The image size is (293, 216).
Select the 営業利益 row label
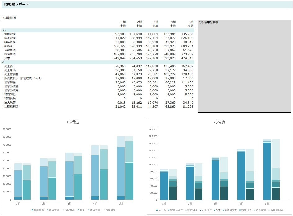tap(10, 82)
